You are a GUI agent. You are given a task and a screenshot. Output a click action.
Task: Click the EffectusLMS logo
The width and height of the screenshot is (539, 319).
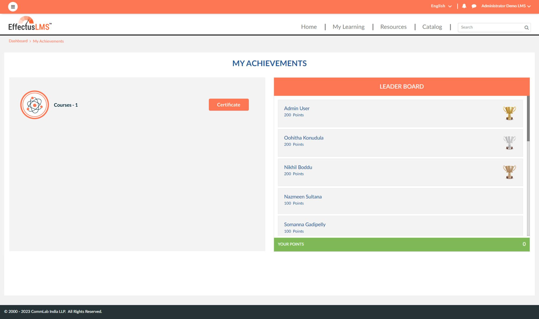(x=30, y=24)
